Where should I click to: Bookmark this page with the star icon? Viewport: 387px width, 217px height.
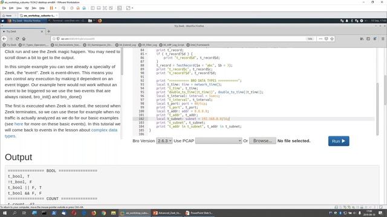point(332,39)
